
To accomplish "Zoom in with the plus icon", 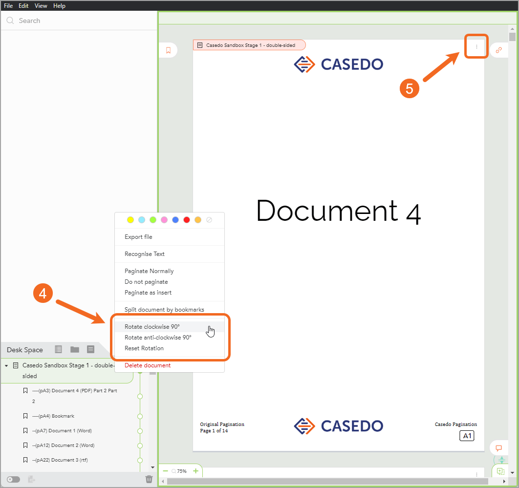I will click(x=195, y=471).
